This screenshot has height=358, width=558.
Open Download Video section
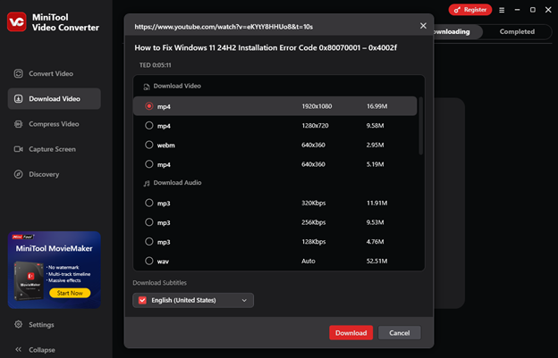[x=54, y=99]
